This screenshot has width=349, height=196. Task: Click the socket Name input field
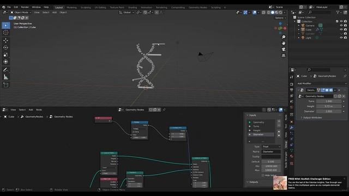tap(271, 152)
